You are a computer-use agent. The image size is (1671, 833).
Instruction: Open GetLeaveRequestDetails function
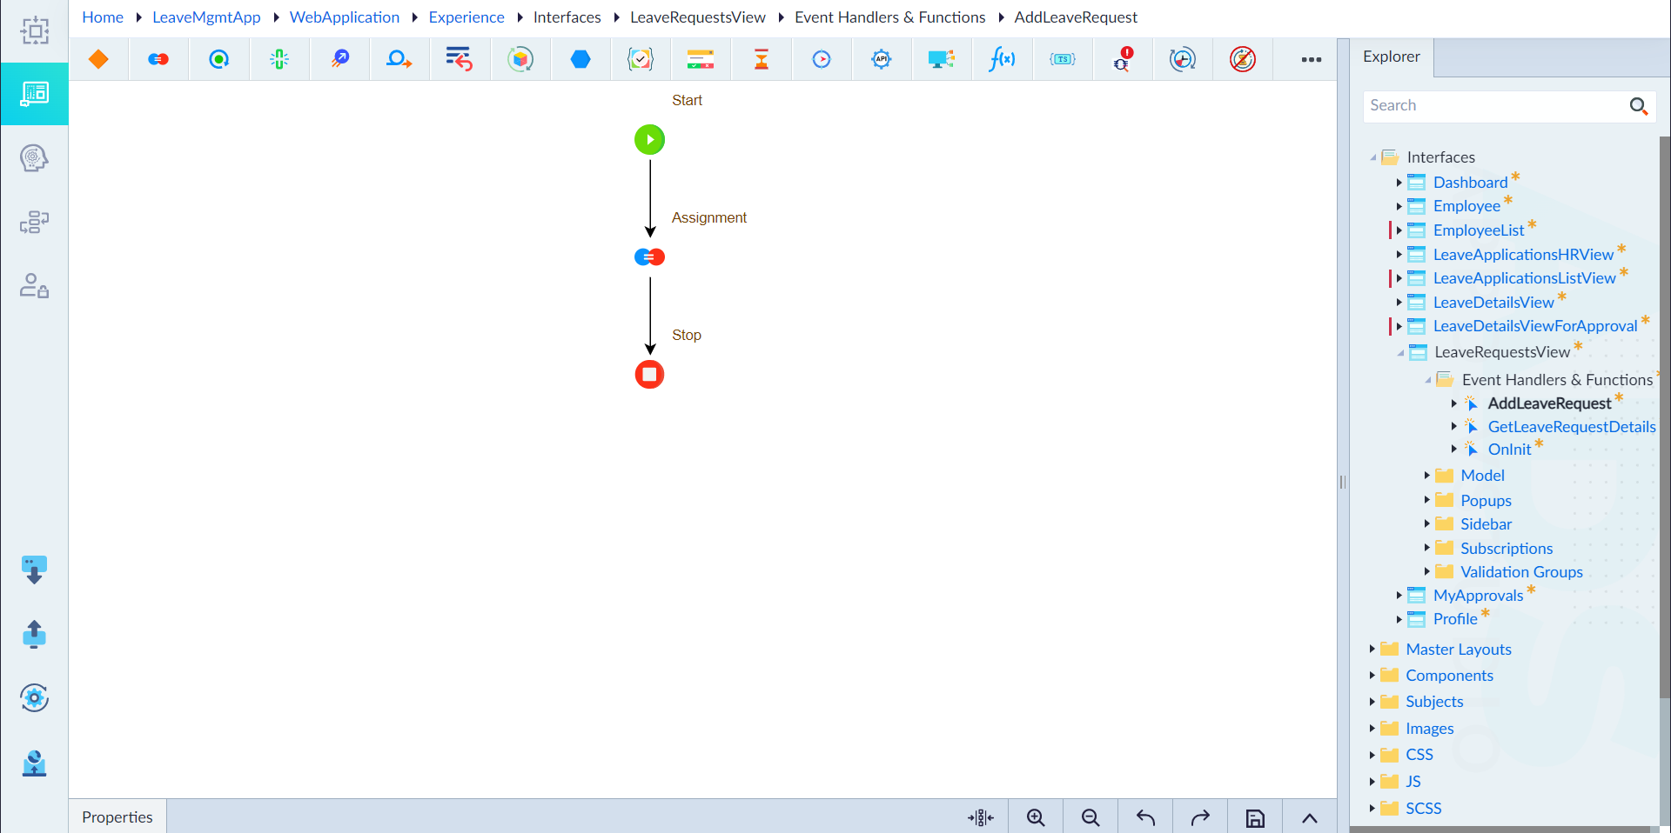1572,427
